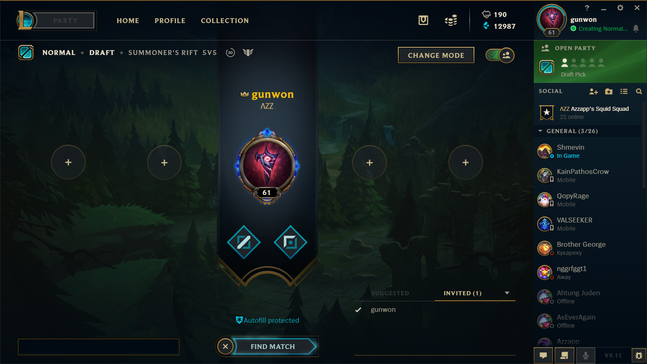Click the CHANGE MODE button
The width and height of the screenshot is (647, 364).
[x=436, y=55]
